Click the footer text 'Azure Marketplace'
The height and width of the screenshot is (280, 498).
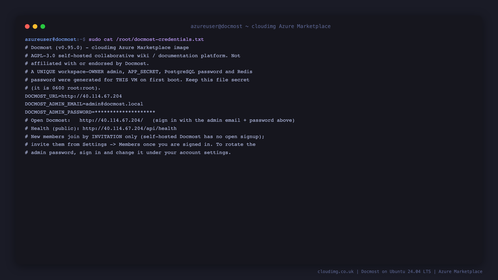click(x=461, y=271)
